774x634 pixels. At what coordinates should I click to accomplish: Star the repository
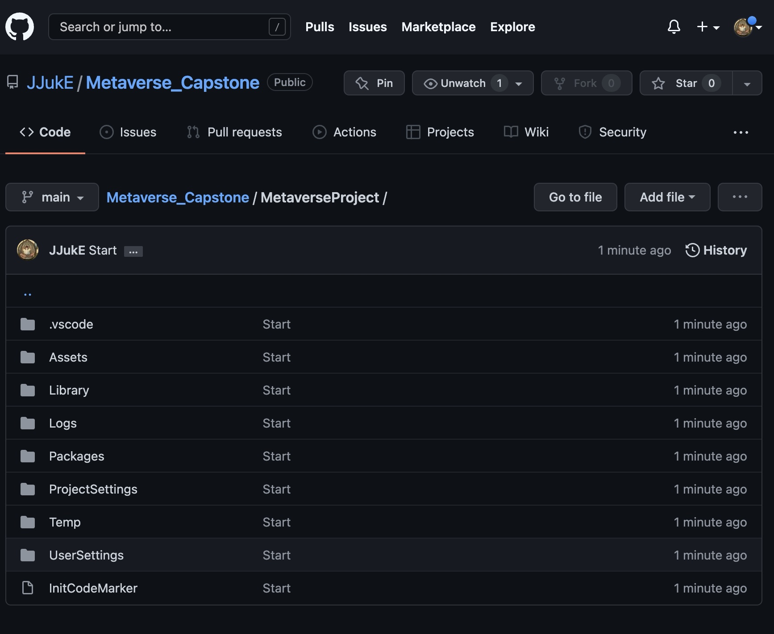click(x=686, y=83)
